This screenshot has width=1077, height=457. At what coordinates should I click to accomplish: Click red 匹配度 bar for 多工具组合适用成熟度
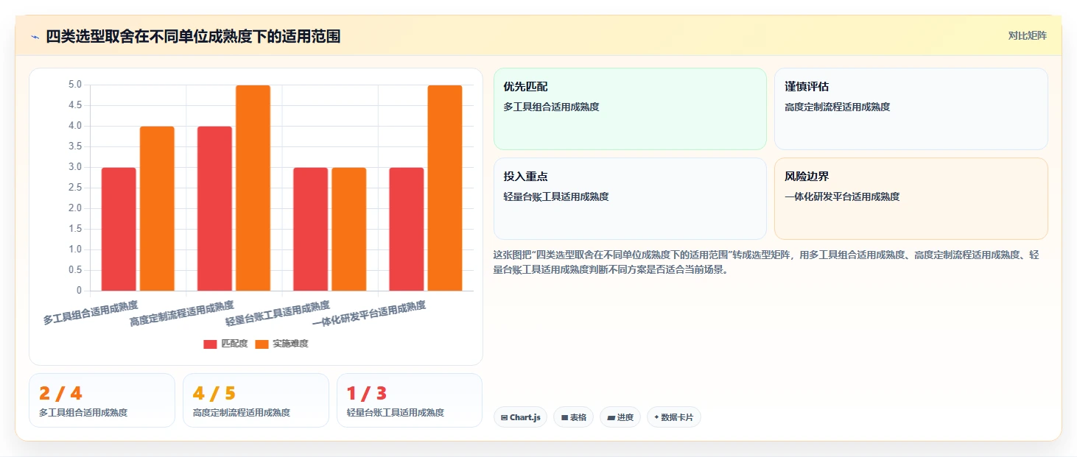pos(119,229)
